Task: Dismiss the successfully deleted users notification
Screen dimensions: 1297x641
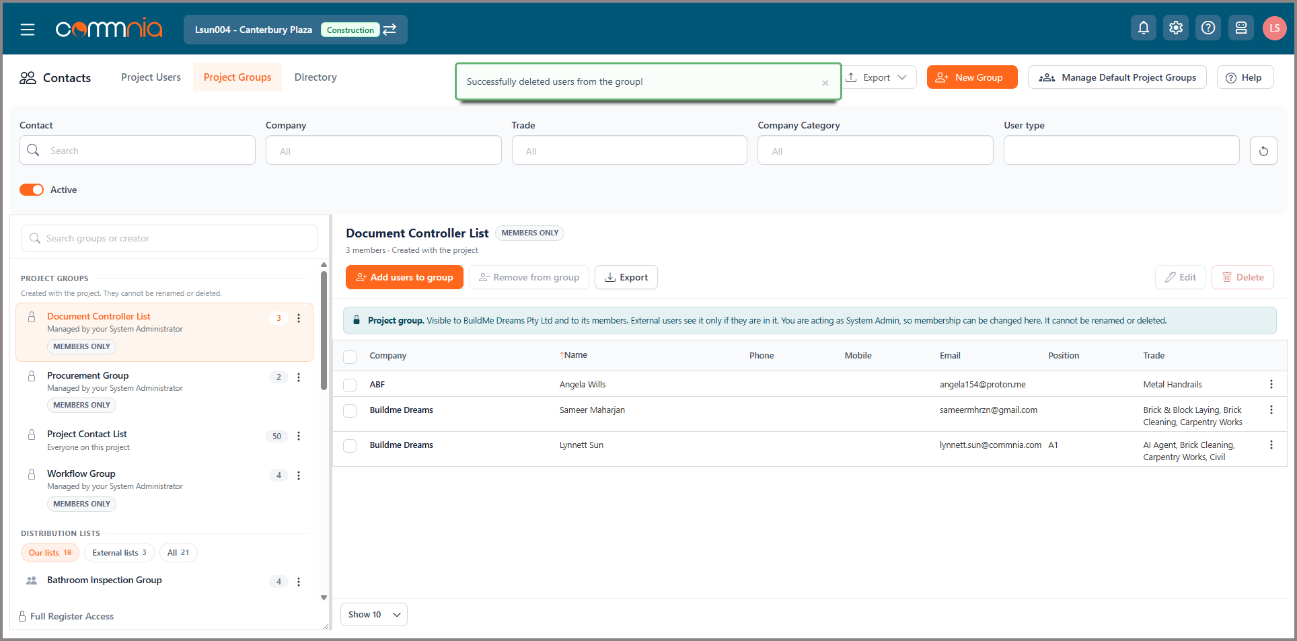Action: [825, 83]
